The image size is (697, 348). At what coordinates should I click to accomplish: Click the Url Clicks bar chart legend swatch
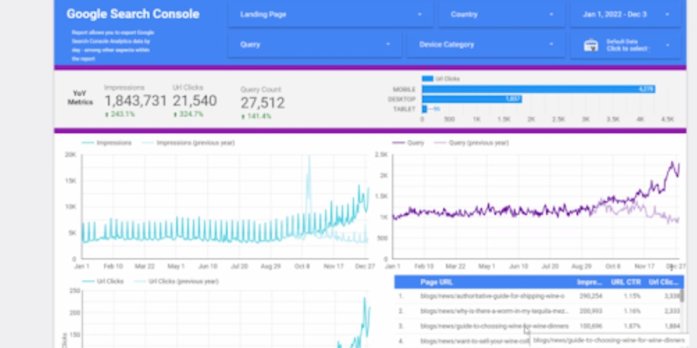click(x=427, y=78)
